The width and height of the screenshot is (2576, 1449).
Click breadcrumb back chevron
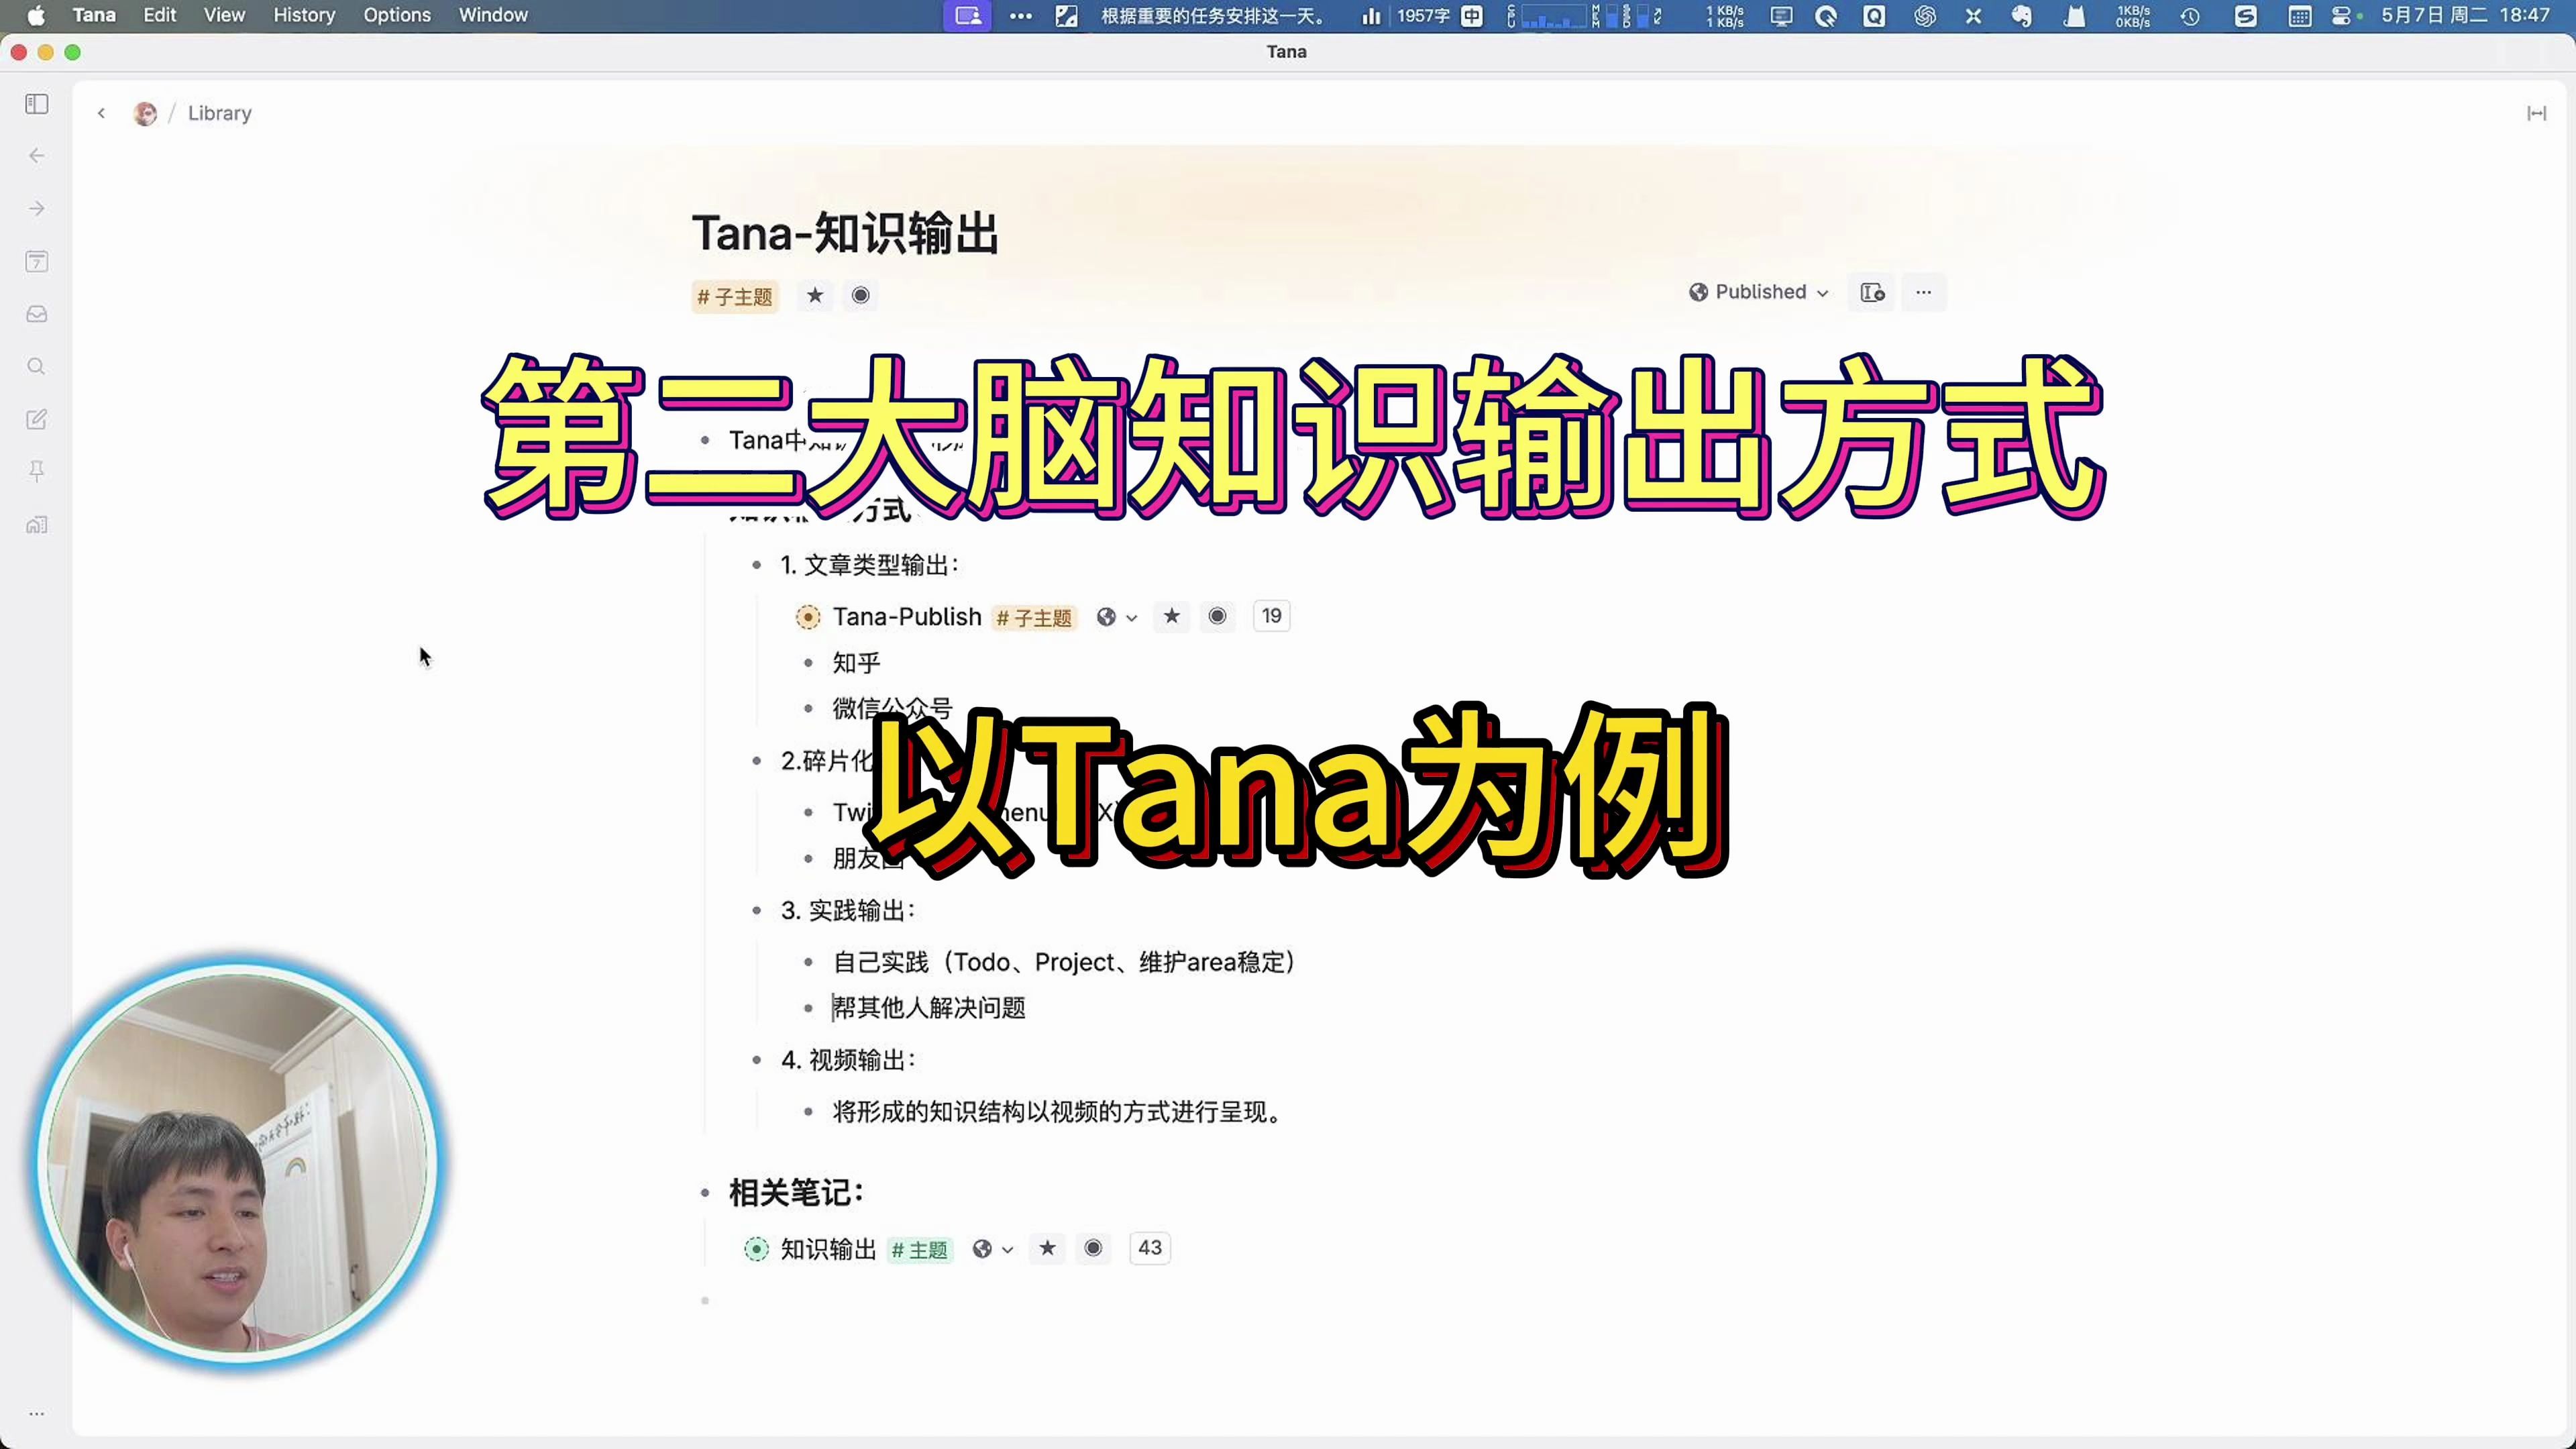click(x=101, y=113)
